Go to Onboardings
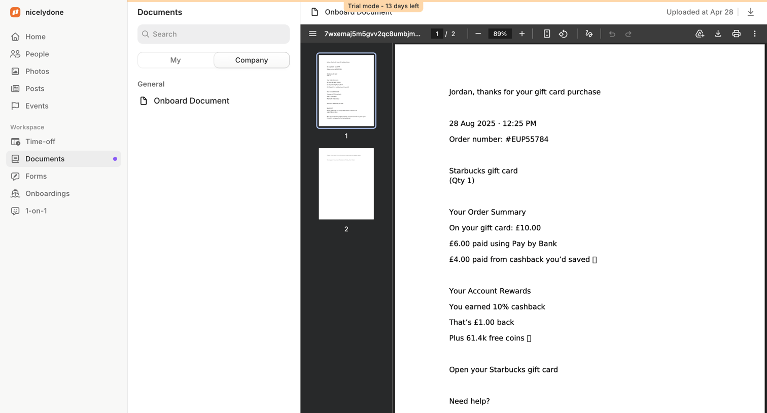Image resolution: width=767 pixels, height=413 pixels. (x=63, y=193)
